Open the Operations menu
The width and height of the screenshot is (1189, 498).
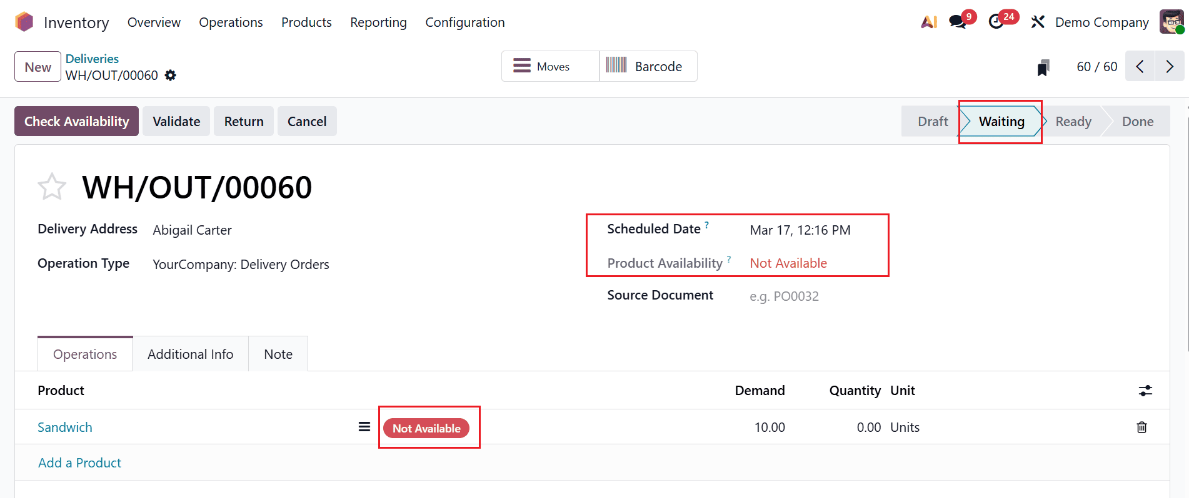click(x=231, y=22)
